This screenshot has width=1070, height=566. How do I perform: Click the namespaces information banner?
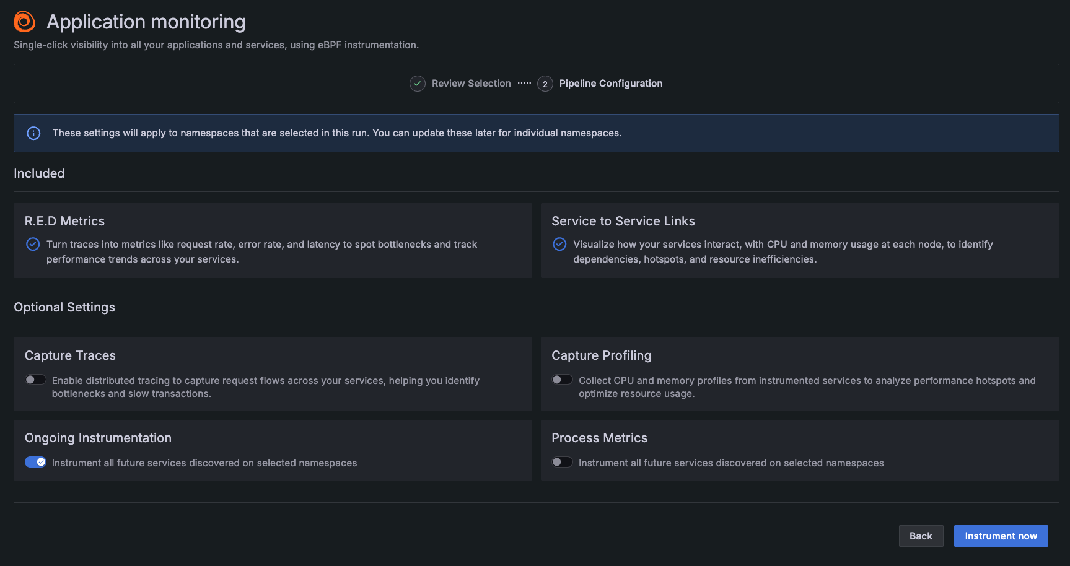[536, 133]
